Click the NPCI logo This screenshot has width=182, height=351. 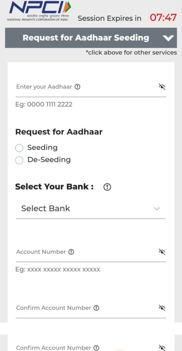39,11
